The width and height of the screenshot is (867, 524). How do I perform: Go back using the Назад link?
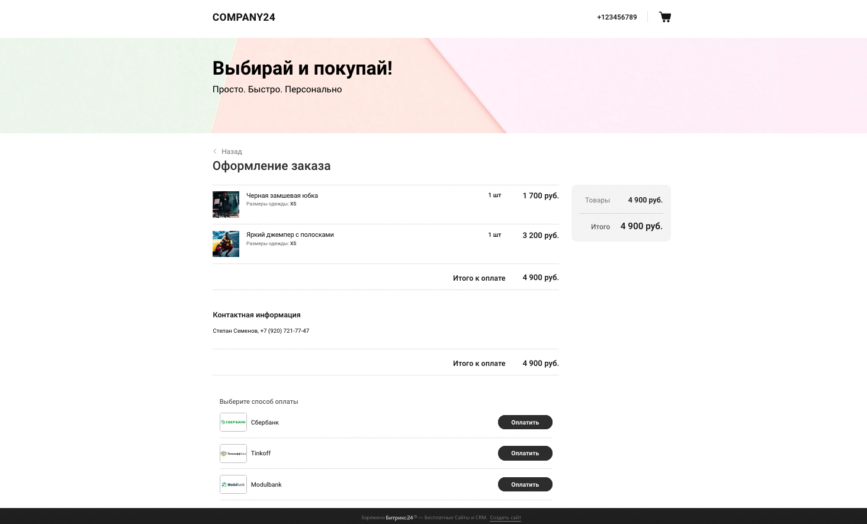[x=232, y=152]
